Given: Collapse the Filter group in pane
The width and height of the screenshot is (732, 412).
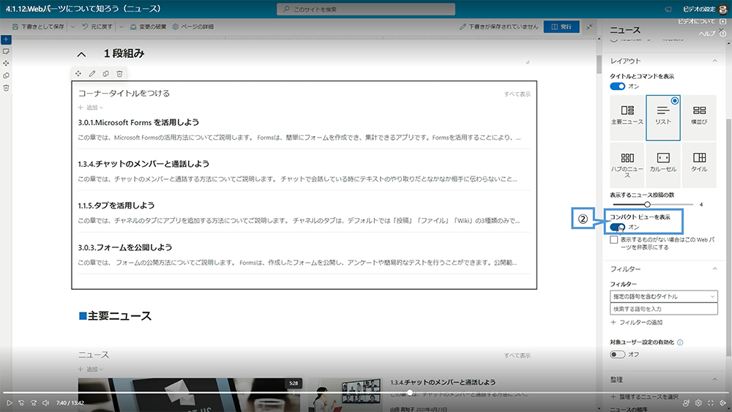Looking at the screenshot, I should (714, 269).
